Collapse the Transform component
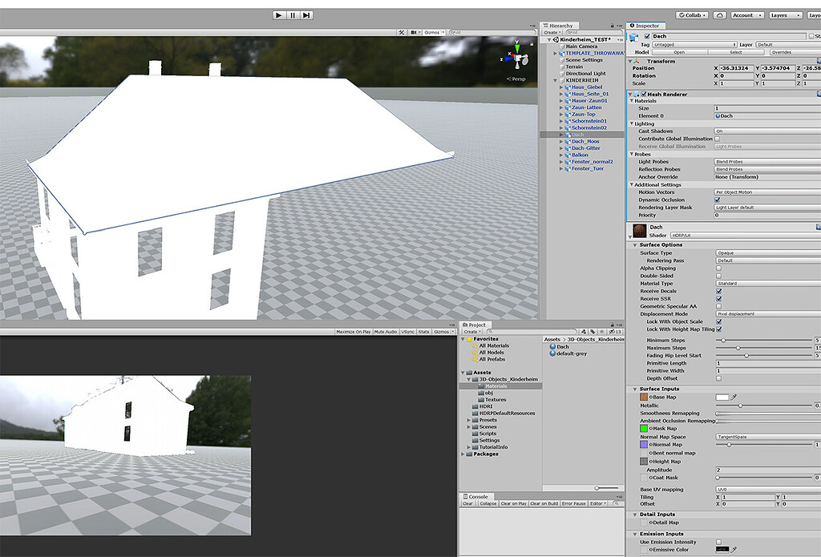This screenshot has height=557, width=821. [630, 61]
